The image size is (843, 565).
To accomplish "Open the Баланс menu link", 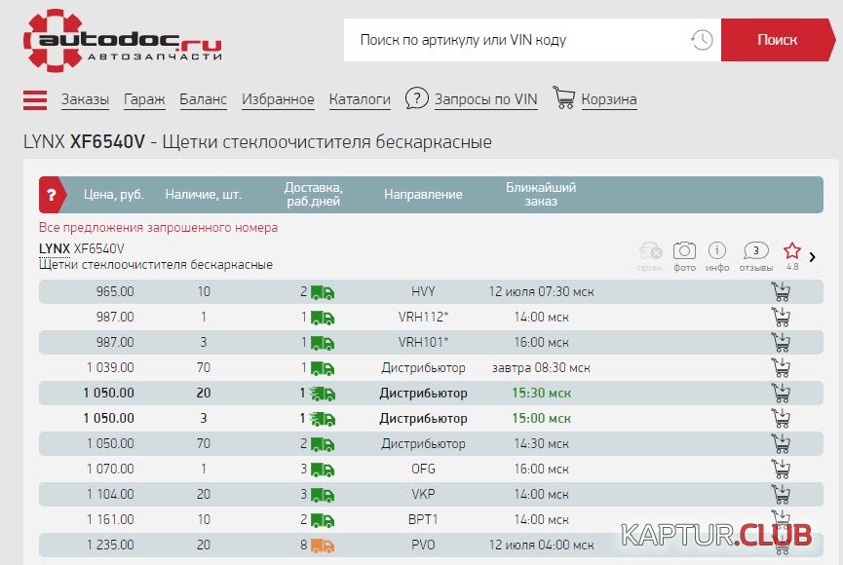I will (204, 99).
